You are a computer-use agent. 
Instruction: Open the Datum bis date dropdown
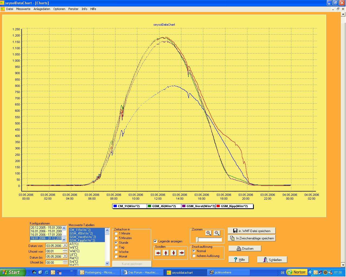[65, 256]
